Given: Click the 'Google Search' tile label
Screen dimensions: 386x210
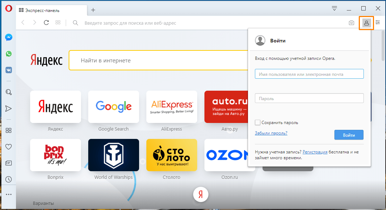Looking at the screenshot, I should tap(114, 129).
